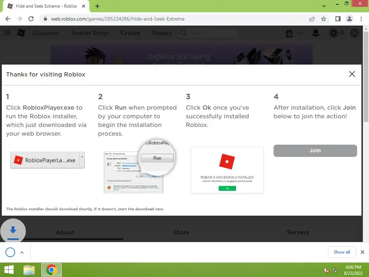
Task: Click the successfully installed illustration
Action: coord(227,170)
